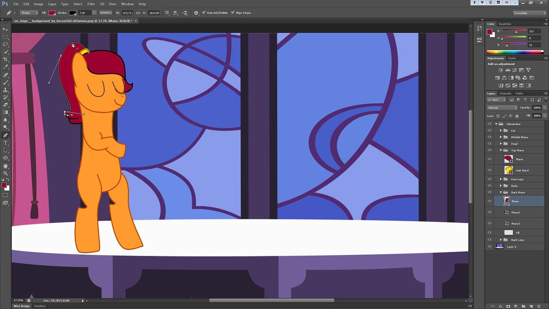
Task: Select the Hand tool
Action: tap(6, 166)
